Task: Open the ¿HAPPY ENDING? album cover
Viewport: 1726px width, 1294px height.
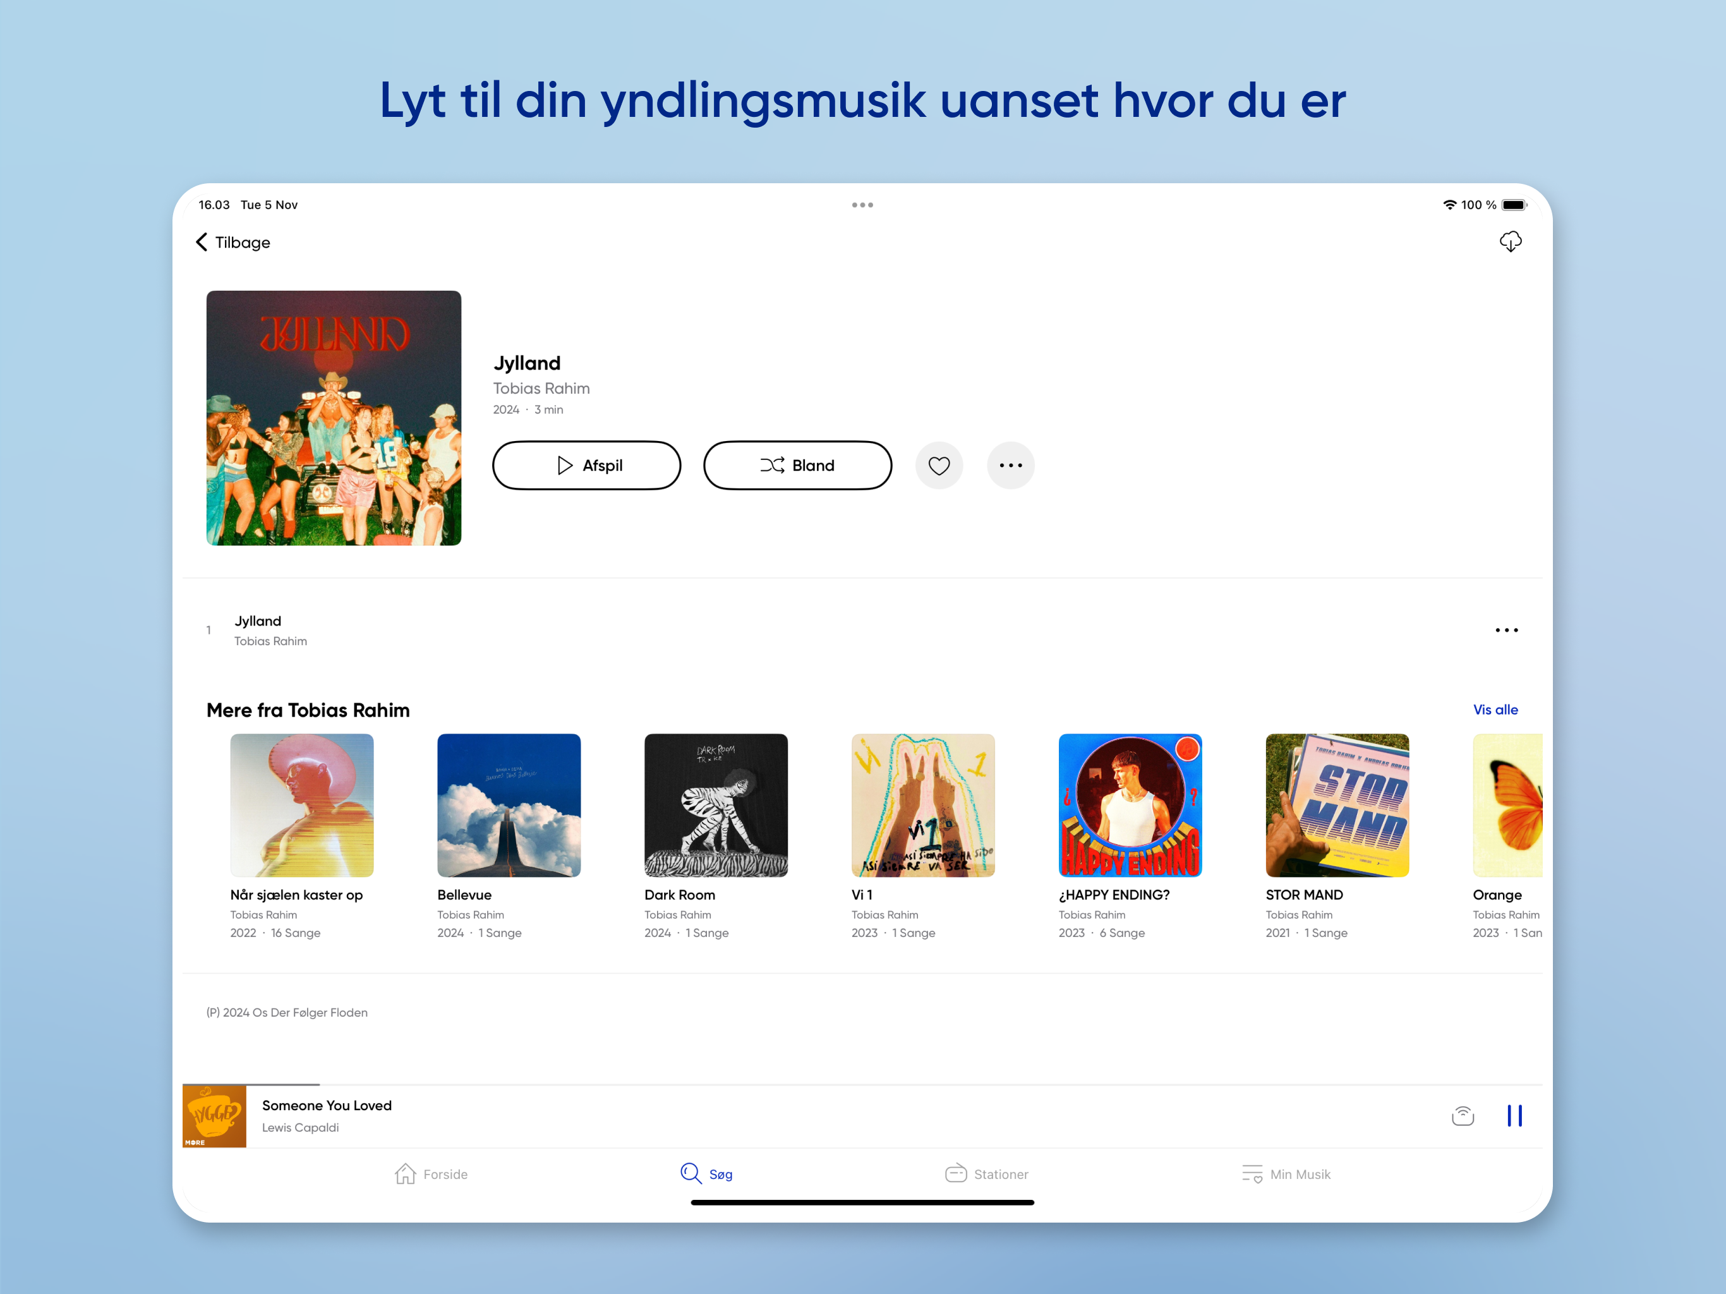Action: pos(1130,805)
